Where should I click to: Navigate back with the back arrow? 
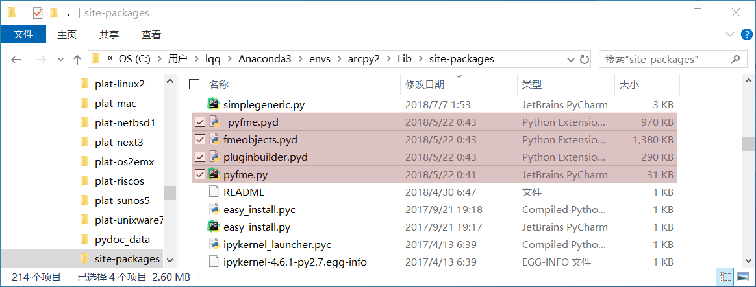[x=16, y=60]
